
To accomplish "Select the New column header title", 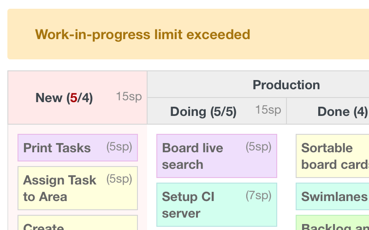I will tap(64, 98).
